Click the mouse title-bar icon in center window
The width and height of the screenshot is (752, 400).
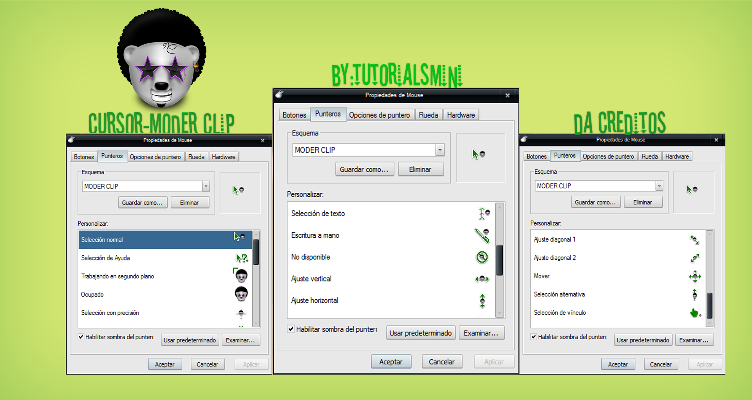[279, 94]
